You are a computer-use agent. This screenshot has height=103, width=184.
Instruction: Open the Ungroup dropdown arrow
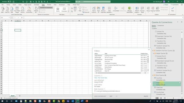pos(153,12)
